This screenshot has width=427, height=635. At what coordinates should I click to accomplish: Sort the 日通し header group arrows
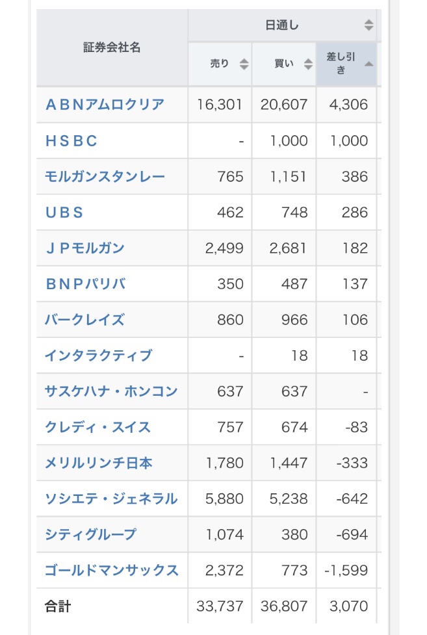point(369,25)
